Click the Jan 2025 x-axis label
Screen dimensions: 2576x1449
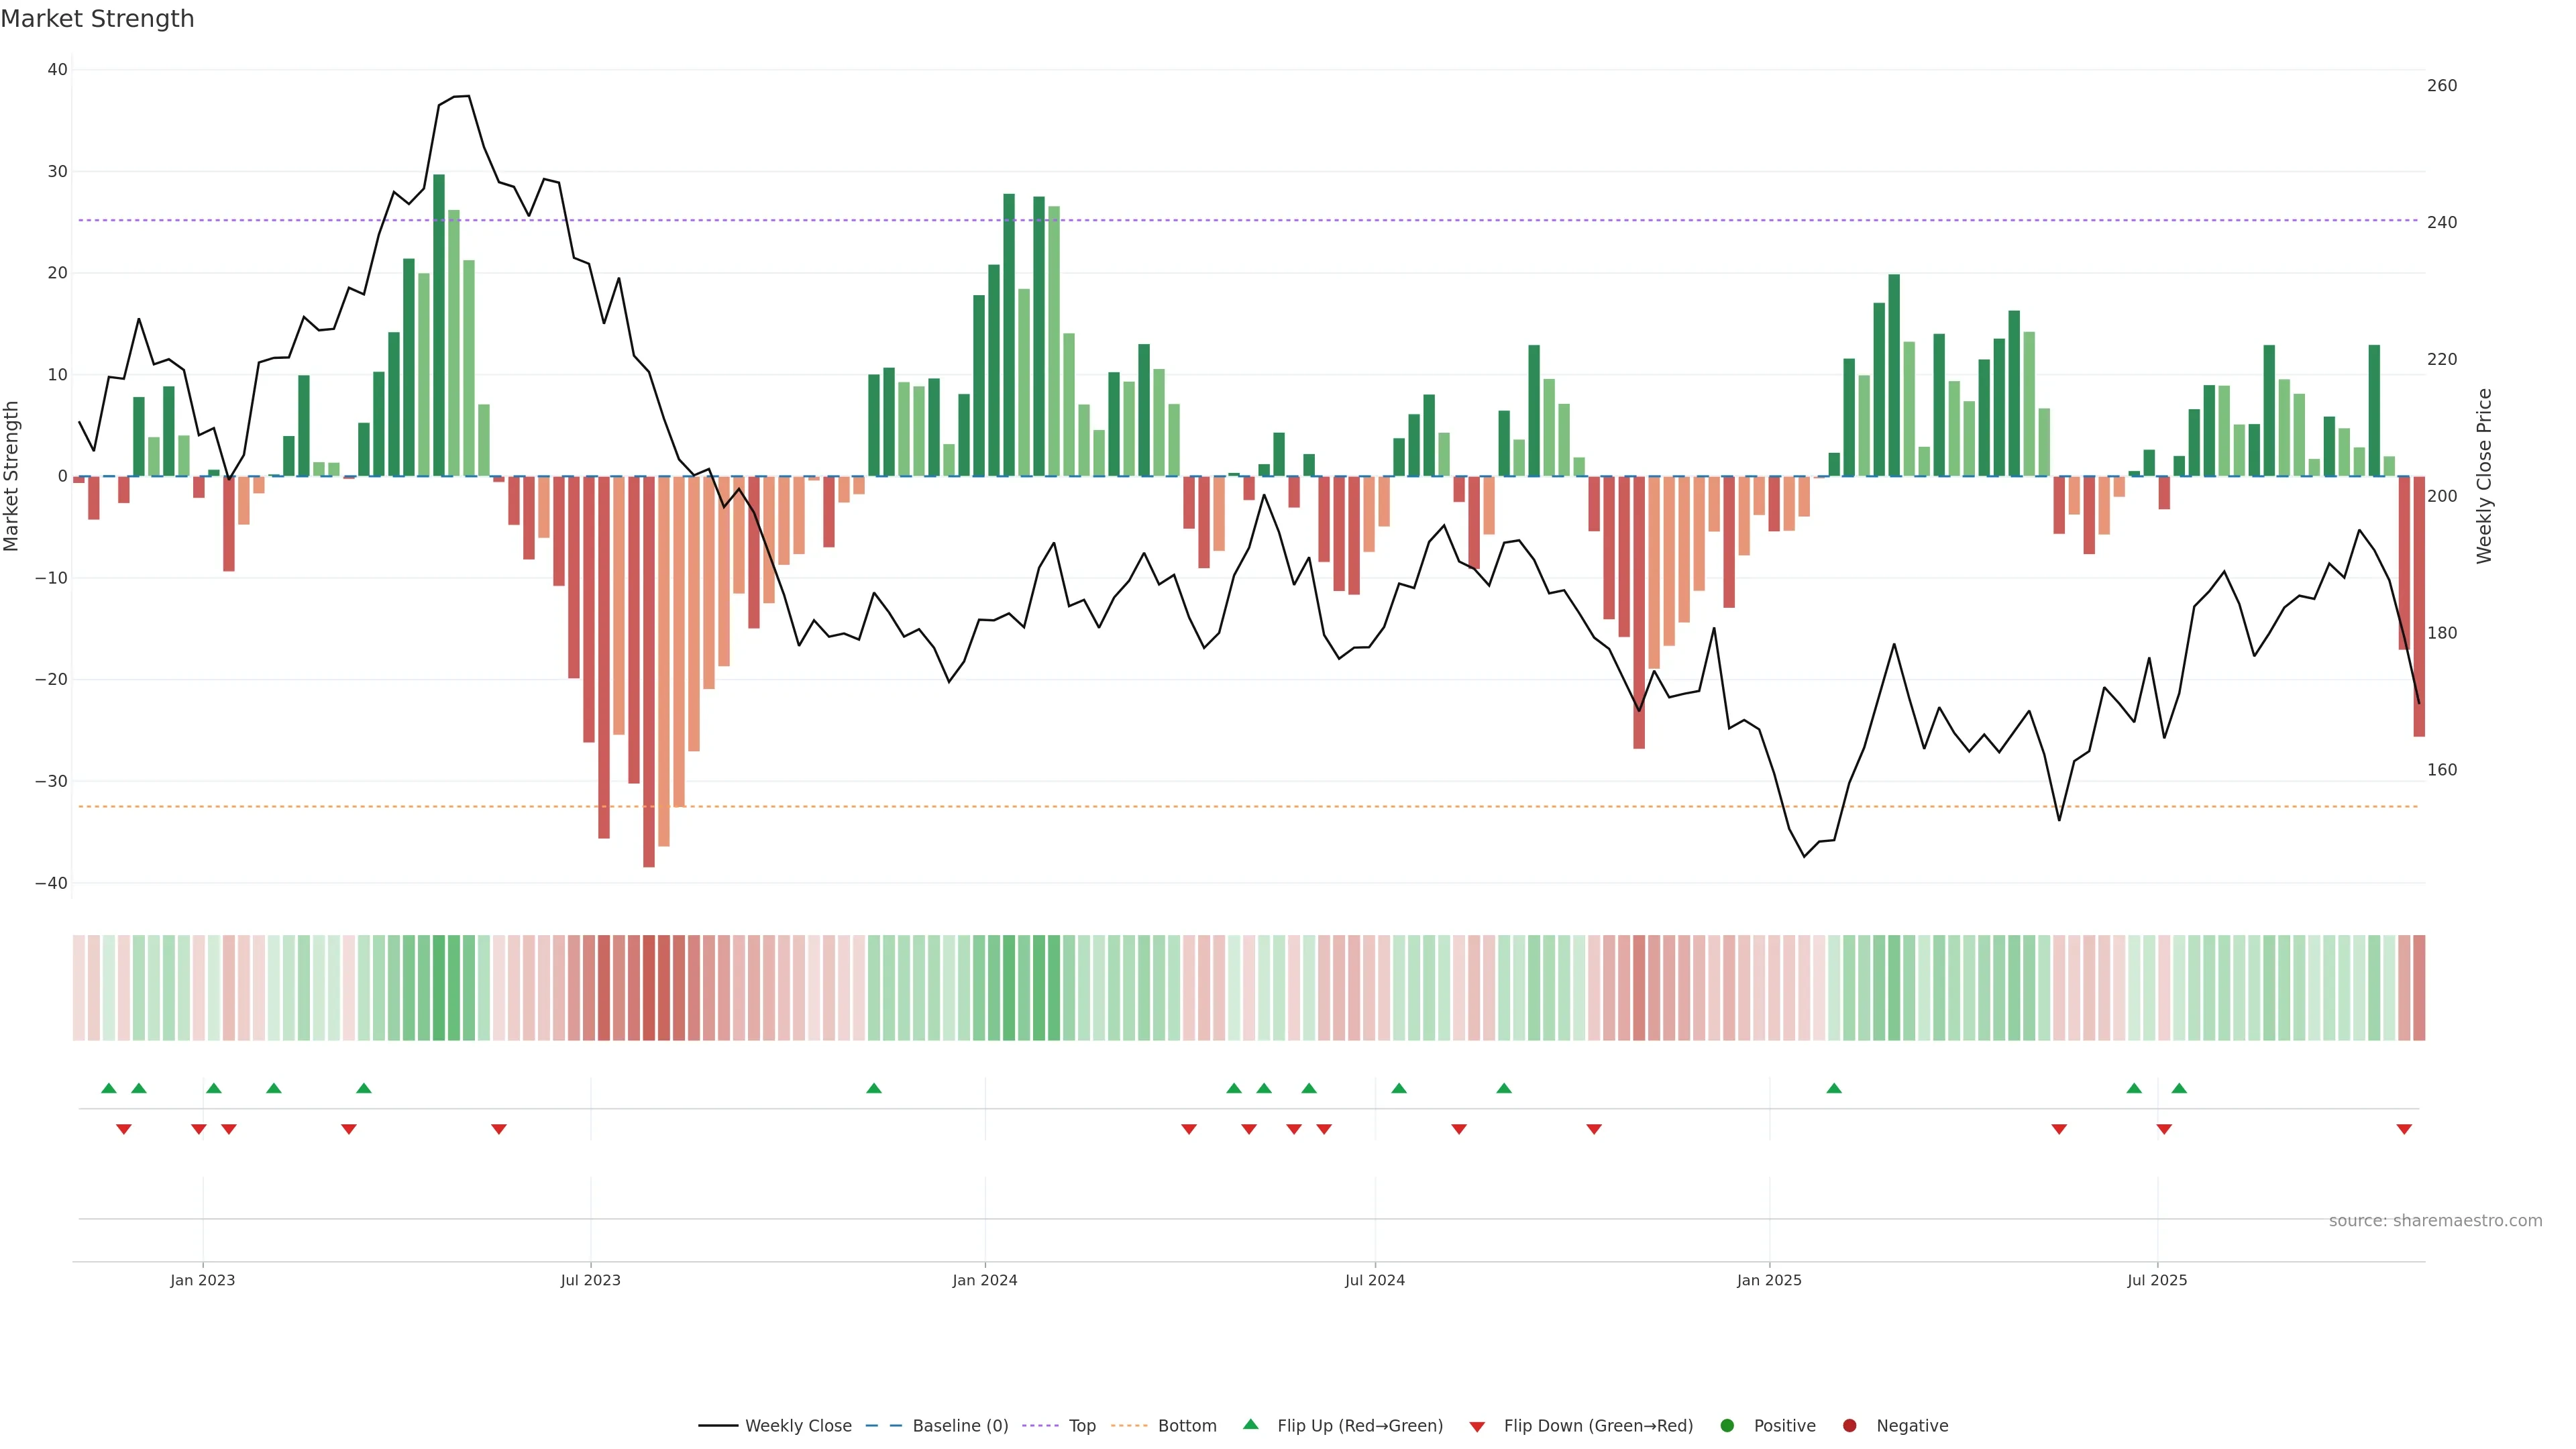point(1769,1280)
